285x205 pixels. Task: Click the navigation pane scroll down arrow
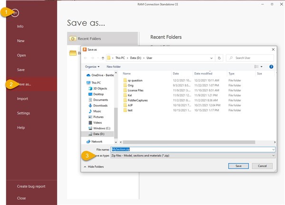click(116, 142)
